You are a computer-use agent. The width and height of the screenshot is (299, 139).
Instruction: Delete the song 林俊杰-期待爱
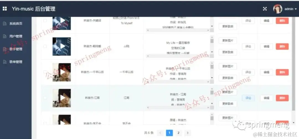tap(282, 46)
